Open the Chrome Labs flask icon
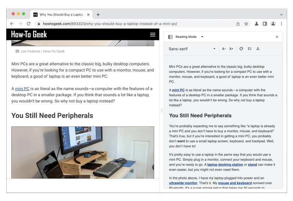Viewport: 293px width, 201px height. coord(257,24)
